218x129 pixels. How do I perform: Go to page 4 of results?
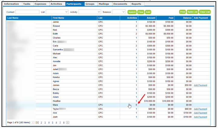49,123
